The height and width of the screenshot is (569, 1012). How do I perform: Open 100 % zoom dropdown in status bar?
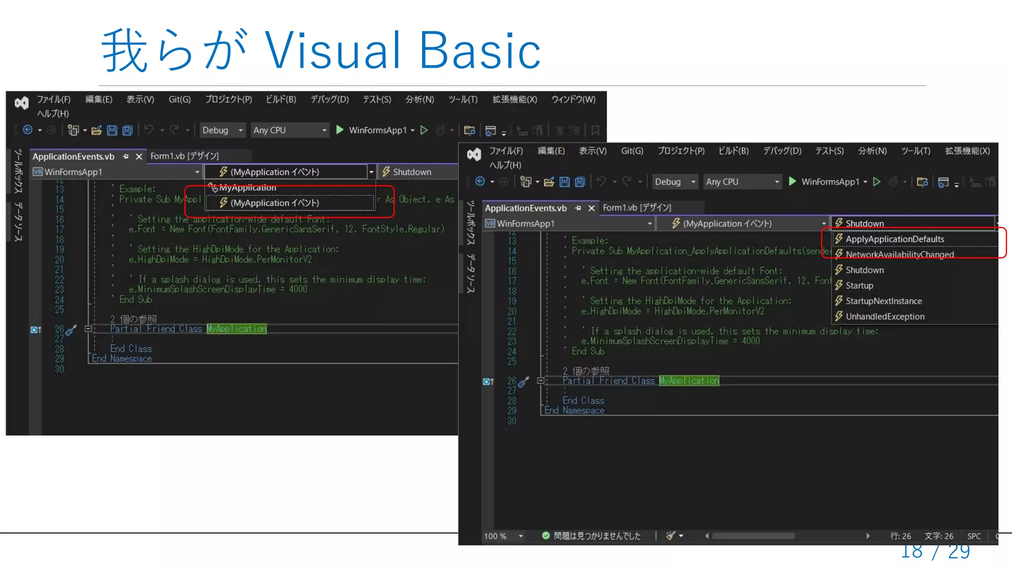point(504,536)
